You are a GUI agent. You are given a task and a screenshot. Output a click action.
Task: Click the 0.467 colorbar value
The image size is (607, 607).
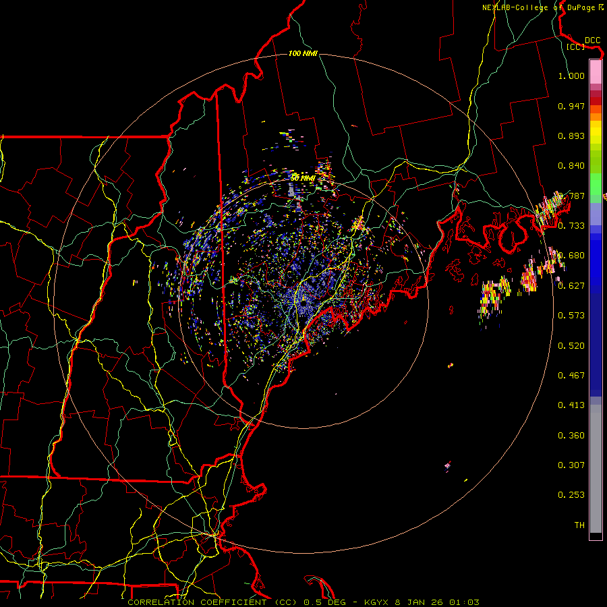click(x=571, y=376)
